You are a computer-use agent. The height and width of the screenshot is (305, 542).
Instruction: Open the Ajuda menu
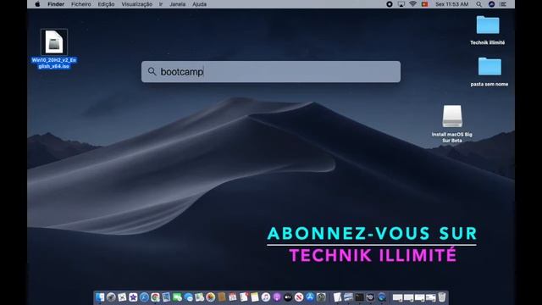point(200,4)
